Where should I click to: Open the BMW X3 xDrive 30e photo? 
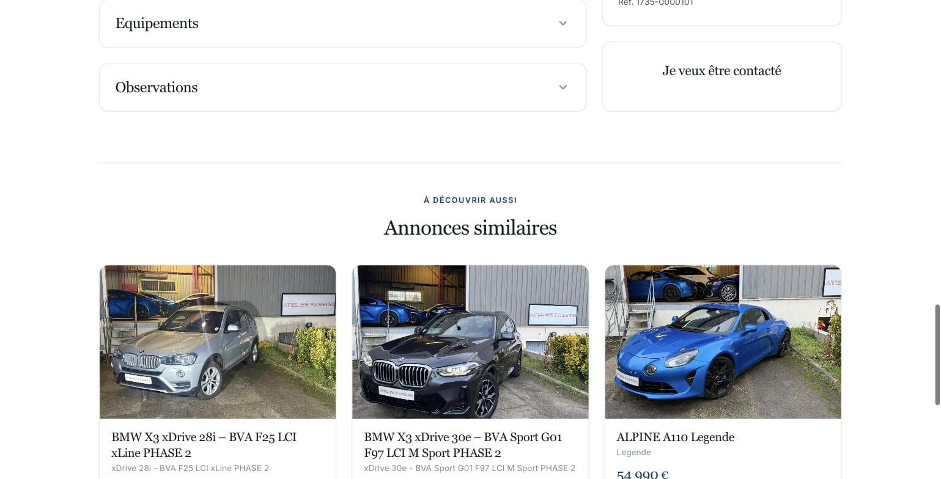(470, 342)
